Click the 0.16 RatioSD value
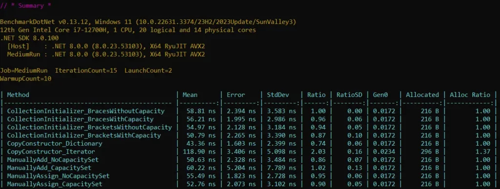The height and width of the screenshot is (189, 500). point(355,152)
